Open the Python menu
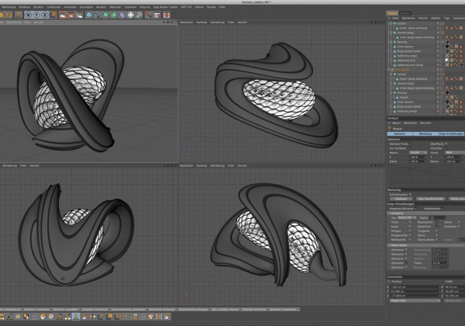The image size is (465, 326). [x=199, y=7]
